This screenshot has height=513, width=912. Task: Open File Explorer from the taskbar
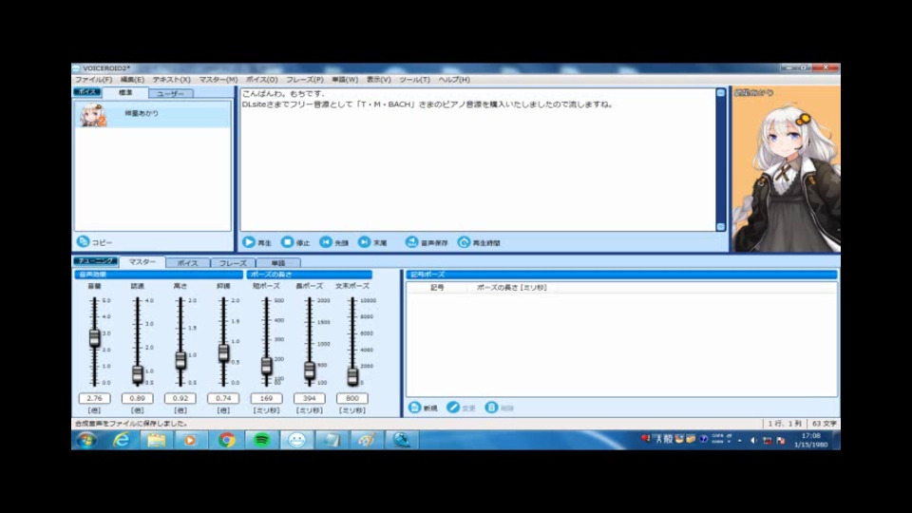(156, 440)
